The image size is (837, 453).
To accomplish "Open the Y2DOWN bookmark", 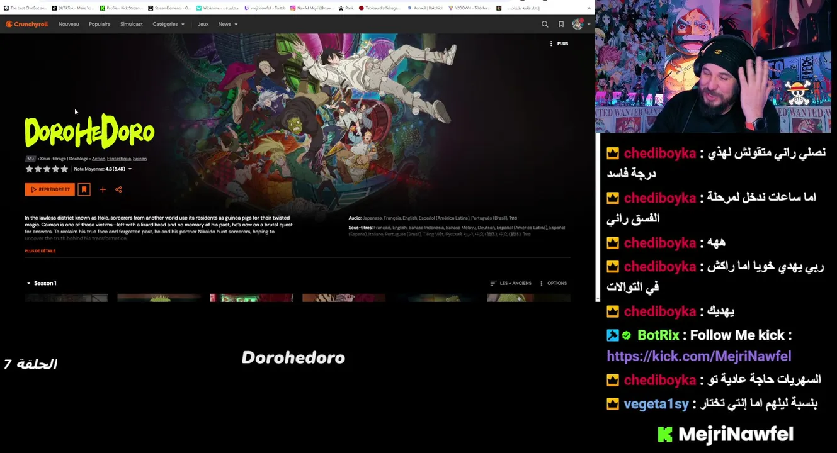I will (x=470, y=8).
